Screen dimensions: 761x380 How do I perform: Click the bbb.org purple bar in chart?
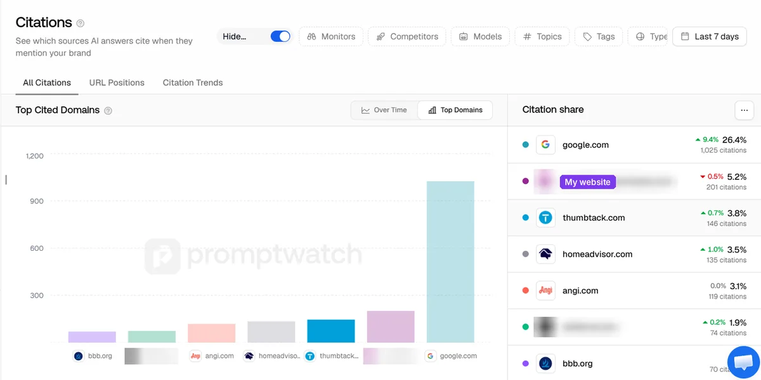pyautogui.click(x=93, y=337)
